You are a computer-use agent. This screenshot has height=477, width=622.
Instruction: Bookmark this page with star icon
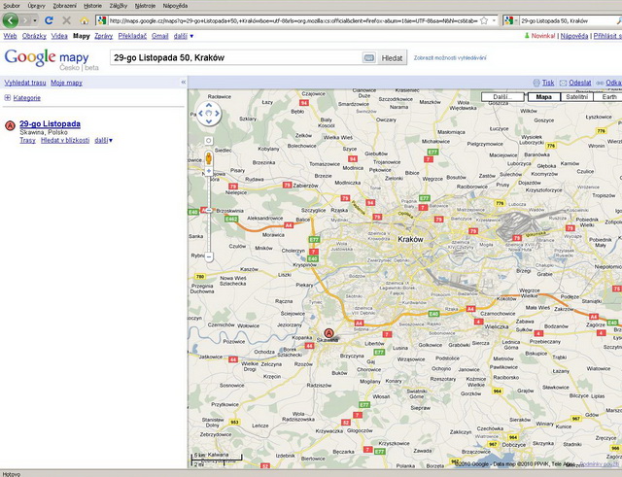pos(484,20)
